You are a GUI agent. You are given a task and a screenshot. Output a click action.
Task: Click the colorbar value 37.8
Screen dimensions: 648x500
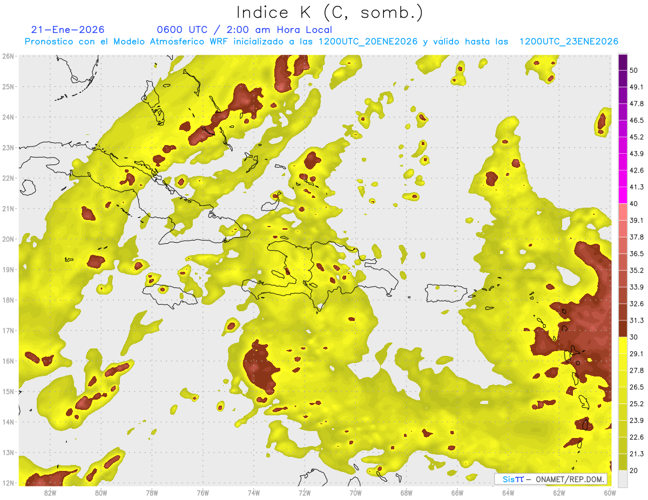pos(637,237)
